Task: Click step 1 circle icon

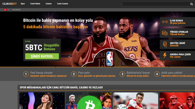Action: (x=26, y=74)
